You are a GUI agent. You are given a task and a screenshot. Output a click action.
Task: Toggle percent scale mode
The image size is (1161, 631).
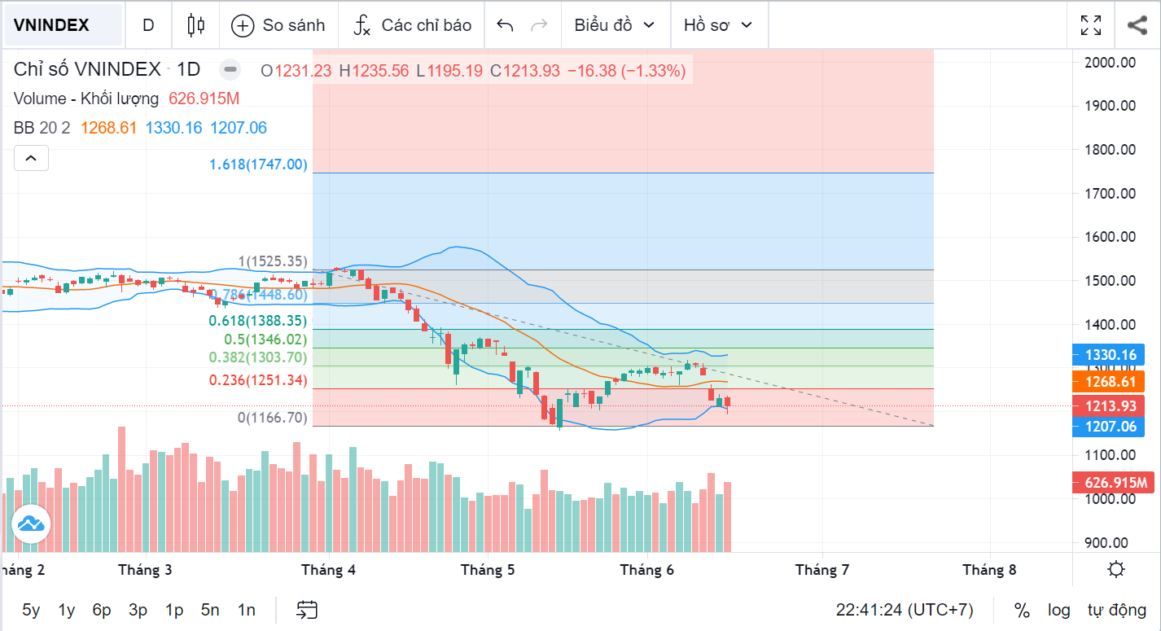[x=1022, y=610]
